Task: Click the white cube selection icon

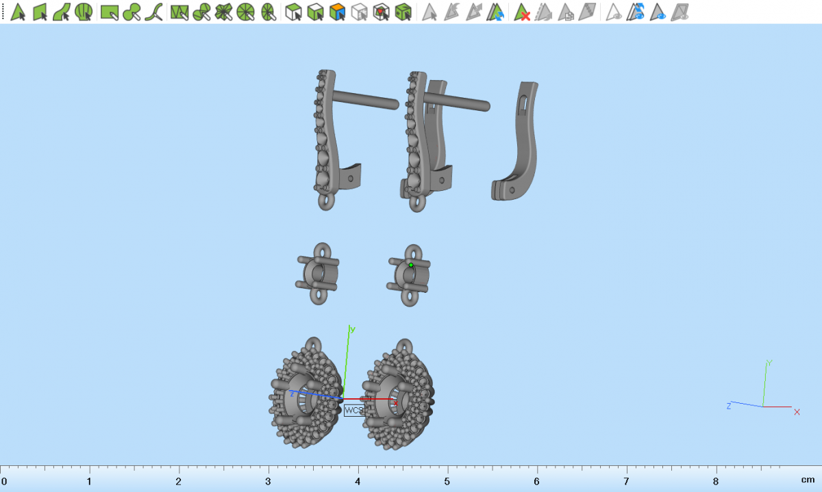Action: (x=359, y=12)
